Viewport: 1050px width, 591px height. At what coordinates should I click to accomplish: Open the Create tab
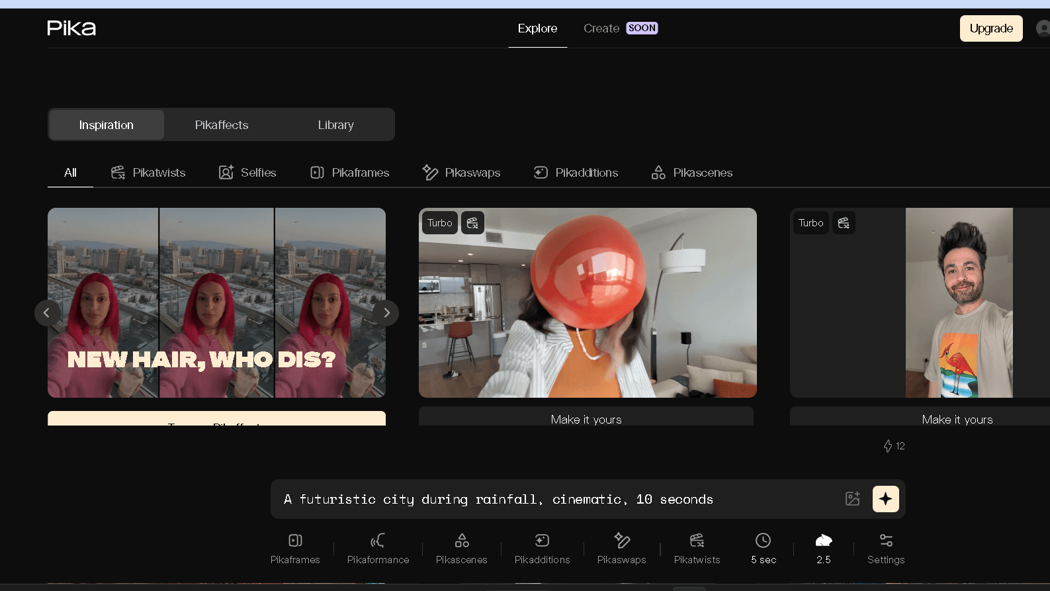point(620,28)
